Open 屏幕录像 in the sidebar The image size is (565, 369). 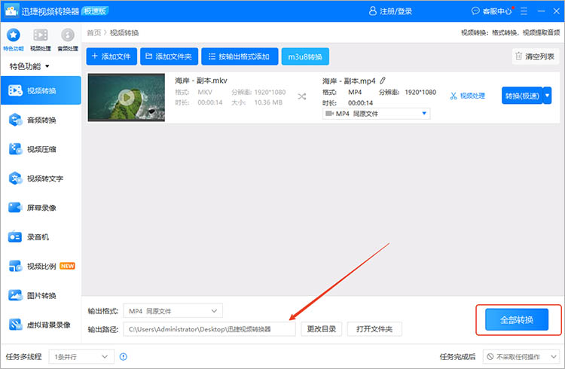coord(41,208)
